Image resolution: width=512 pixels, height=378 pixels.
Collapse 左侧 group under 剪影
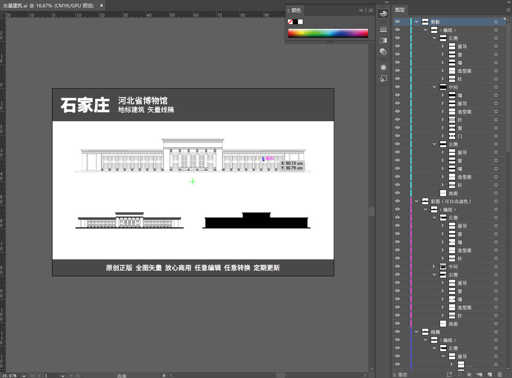434,38
